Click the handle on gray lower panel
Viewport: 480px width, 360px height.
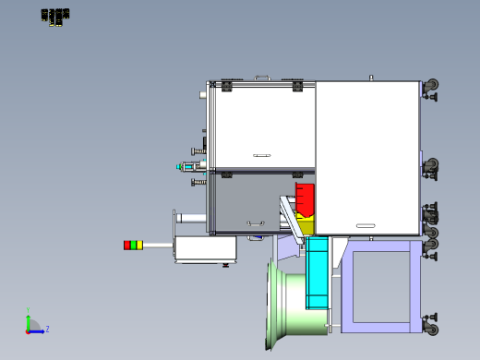pos(256,223)
